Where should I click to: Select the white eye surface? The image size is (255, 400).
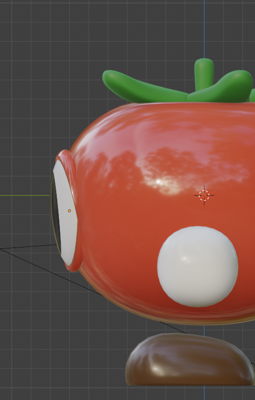click(x=66, y=213)
